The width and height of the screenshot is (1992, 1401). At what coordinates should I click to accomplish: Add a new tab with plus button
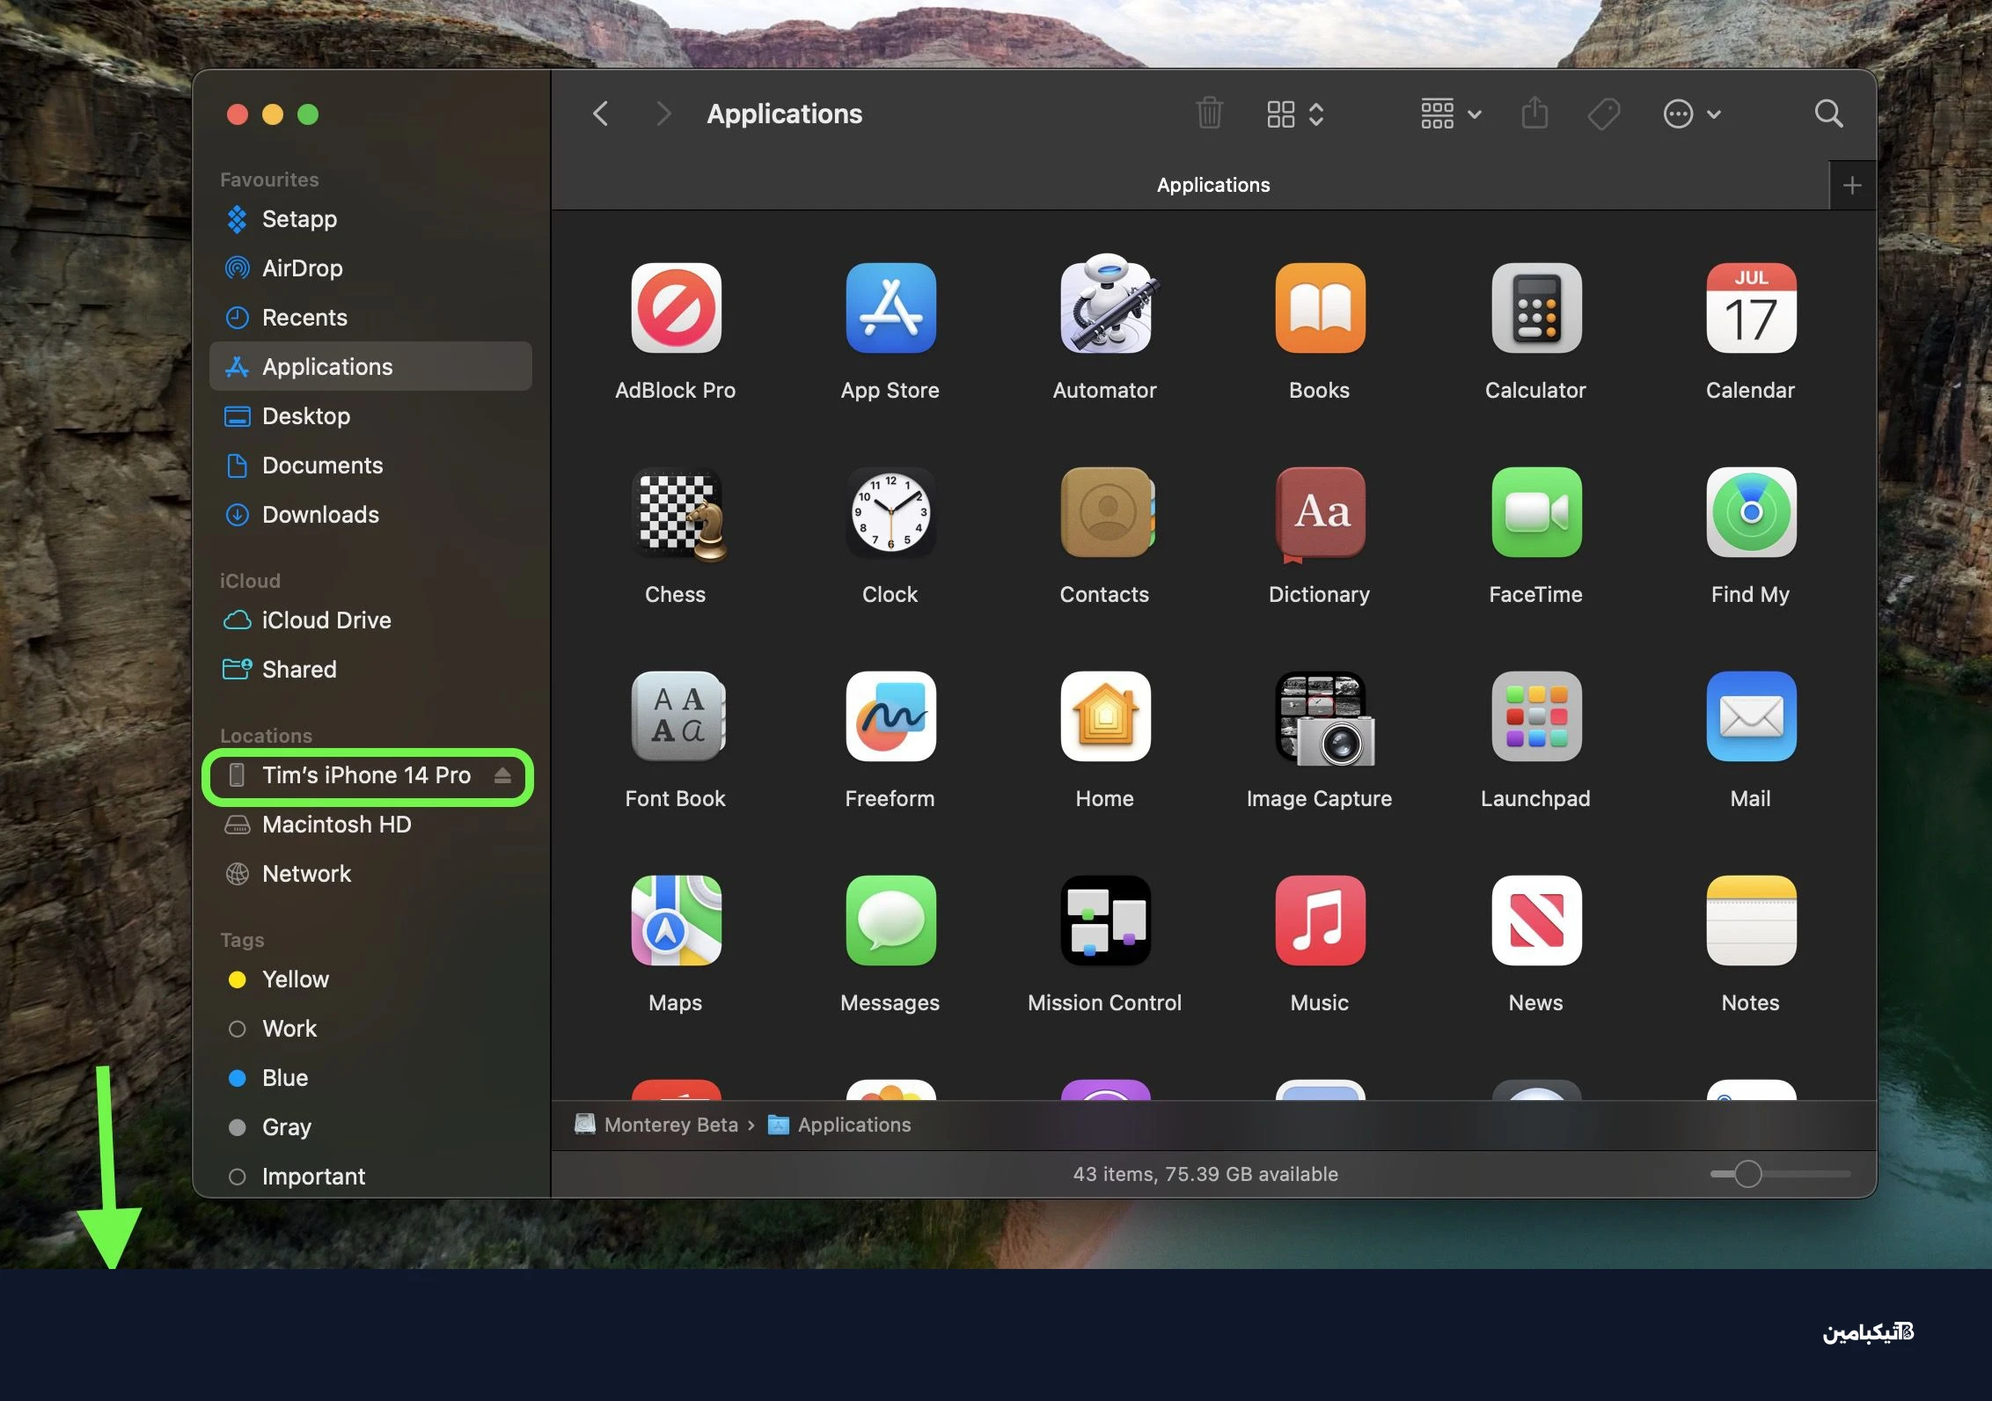[x=1852, y=185]
